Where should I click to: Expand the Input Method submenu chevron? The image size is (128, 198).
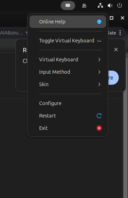click(x=99, y=72)
